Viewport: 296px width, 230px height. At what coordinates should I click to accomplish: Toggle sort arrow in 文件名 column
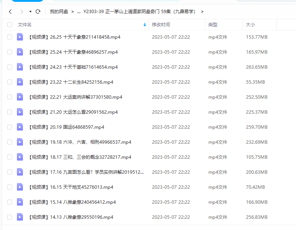[145, 25]
